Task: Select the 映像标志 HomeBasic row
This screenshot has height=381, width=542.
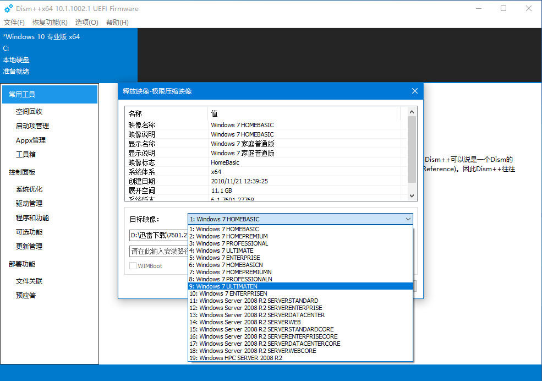Action: click(266, 162)
